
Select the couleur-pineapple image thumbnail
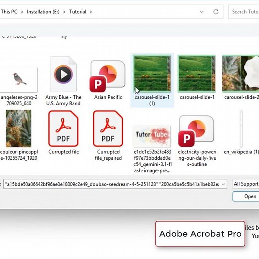[x=18, y=129]
